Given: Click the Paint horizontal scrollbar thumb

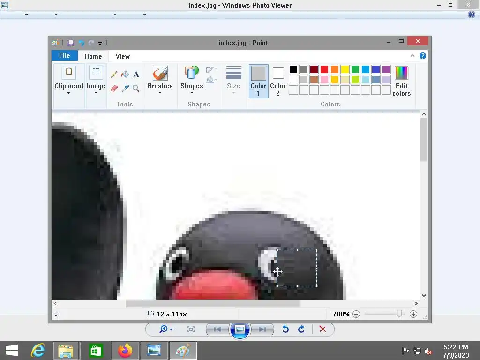Looking at the screenshot, I should 213,303.
